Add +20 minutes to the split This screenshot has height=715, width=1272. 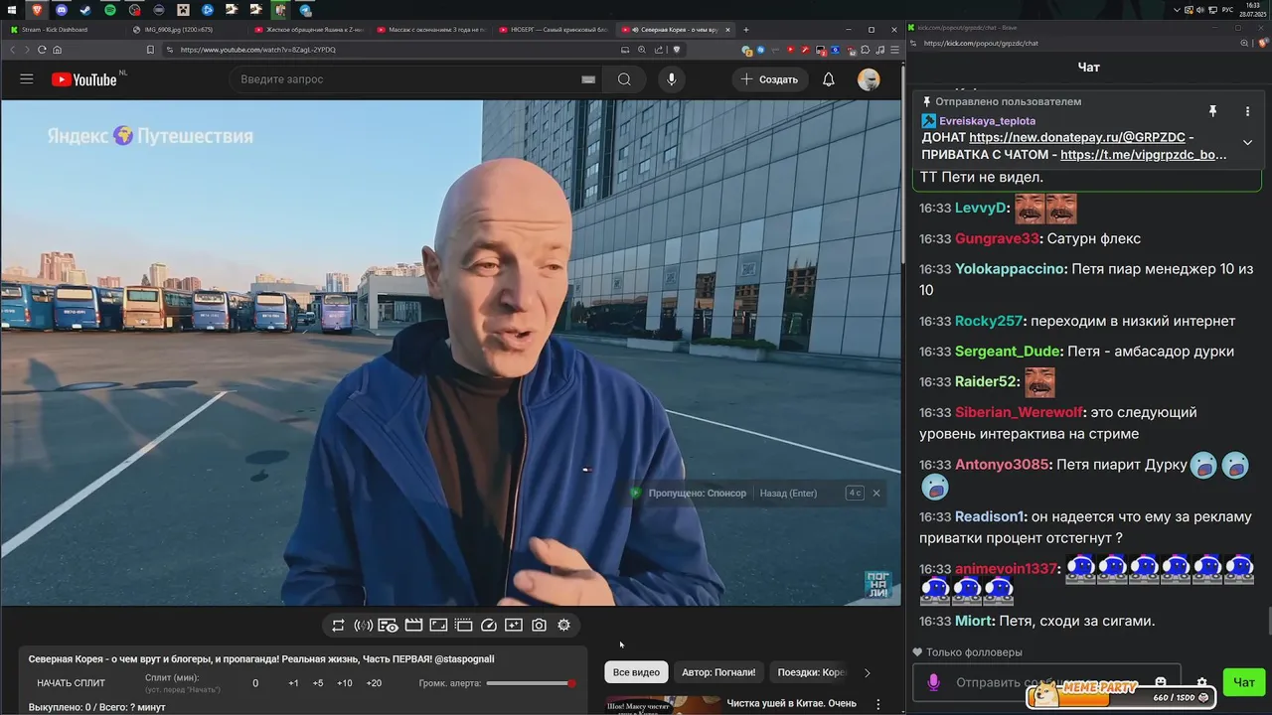coord(374,683)
